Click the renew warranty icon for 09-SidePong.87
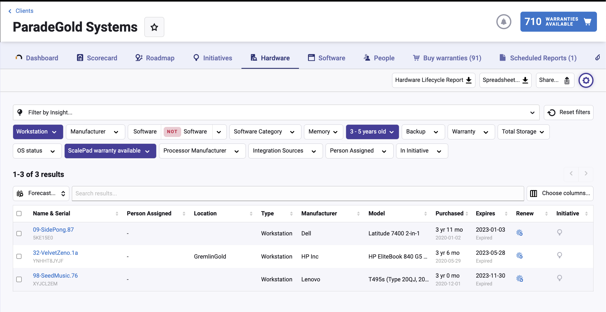606x312 pixels. pos(519,233)
